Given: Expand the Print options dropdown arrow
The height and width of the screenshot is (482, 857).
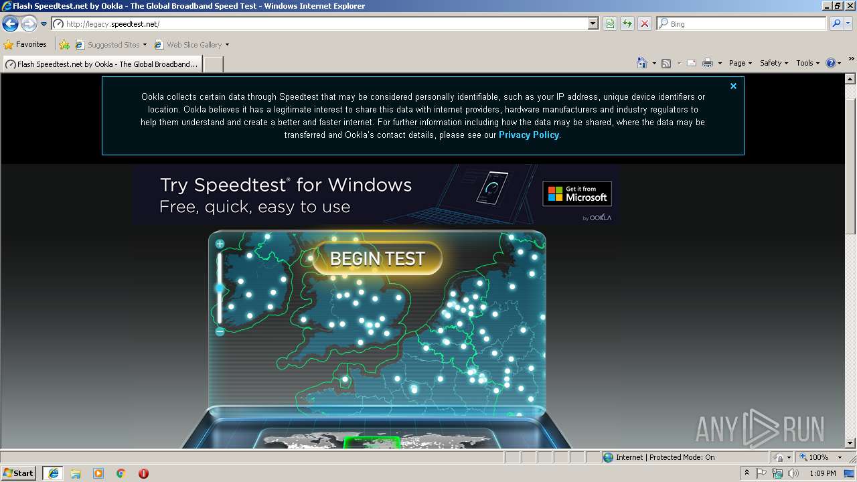Looking at the screenshot, I should [x=720, y=63].
